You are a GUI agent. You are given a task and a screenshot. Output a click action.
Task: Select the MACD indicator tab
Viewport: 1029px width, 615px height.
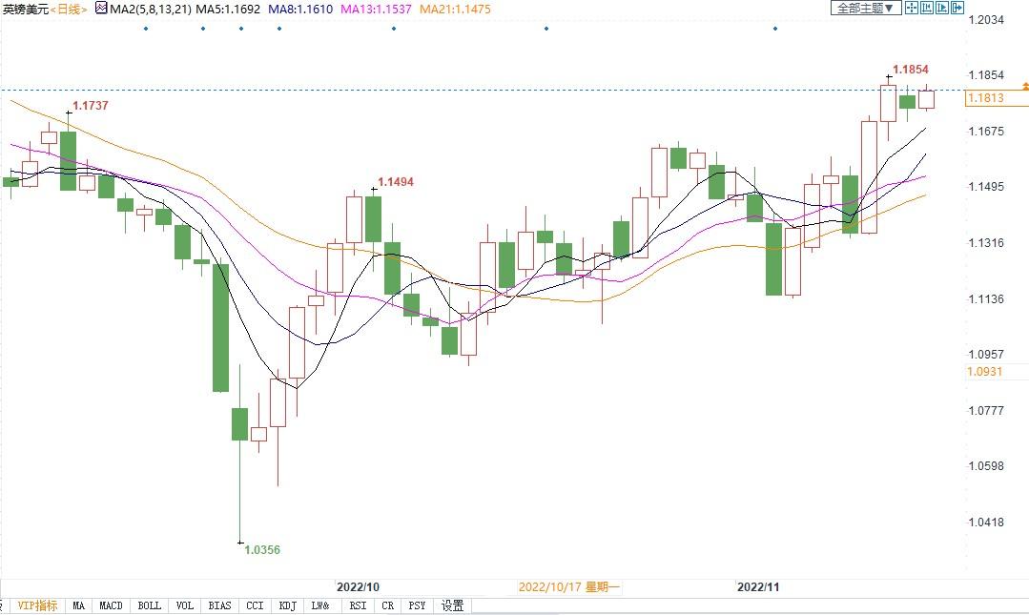tap(112, 605)
